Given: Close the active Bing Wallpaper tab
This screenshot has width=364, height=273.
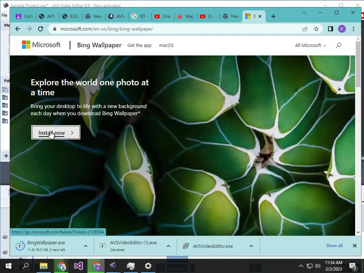Looking at the screenshot, I should pos(260,16).
